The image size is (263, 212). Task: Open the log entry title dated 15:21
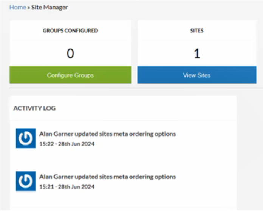point(107,177)
